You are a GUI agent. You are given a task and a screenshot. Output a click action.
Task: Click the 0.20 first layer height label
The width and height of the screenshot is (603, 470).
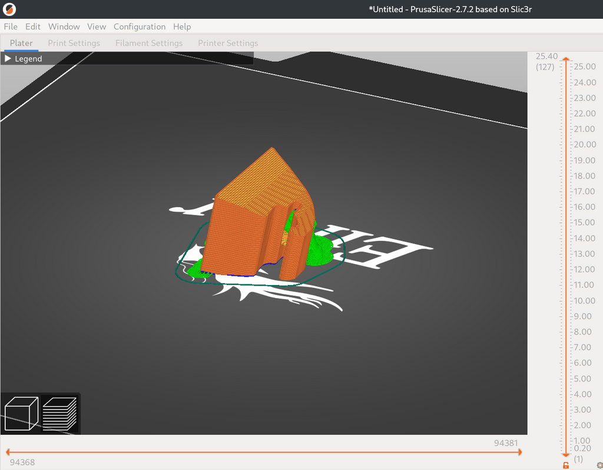pos(582,448)
